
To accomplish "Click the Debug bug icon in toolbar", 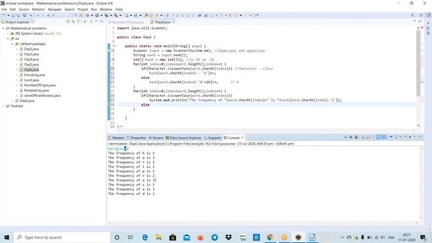I will [x=88, y=16].
